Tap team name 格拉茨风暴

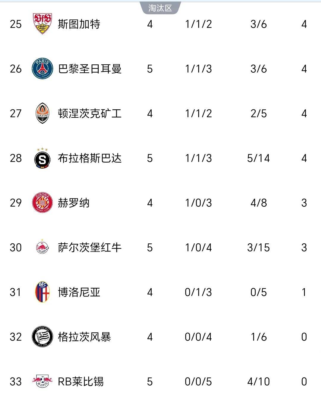coord(84,337)
